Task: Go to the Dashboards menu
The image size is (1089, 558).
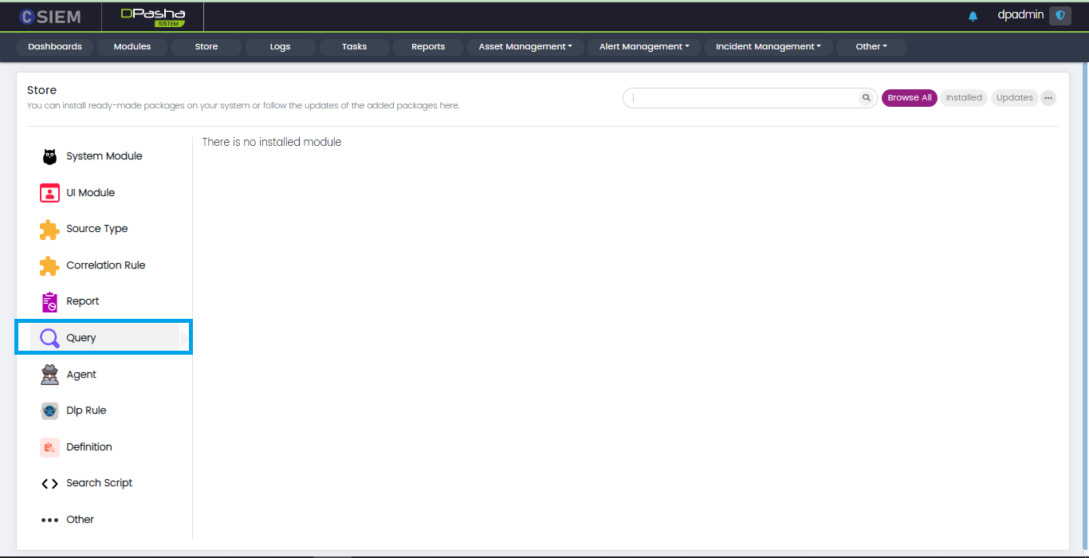Action: click(55, 47)
